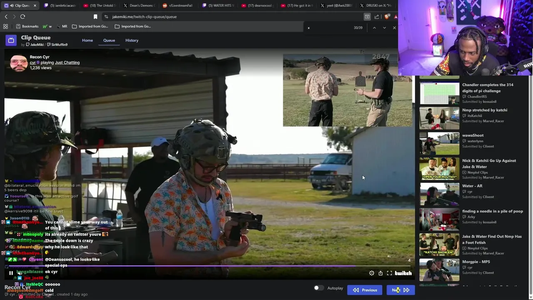
Task: Select 'Chandler completes the 314 digits' clip thumbnail
Action: [439, 93]
